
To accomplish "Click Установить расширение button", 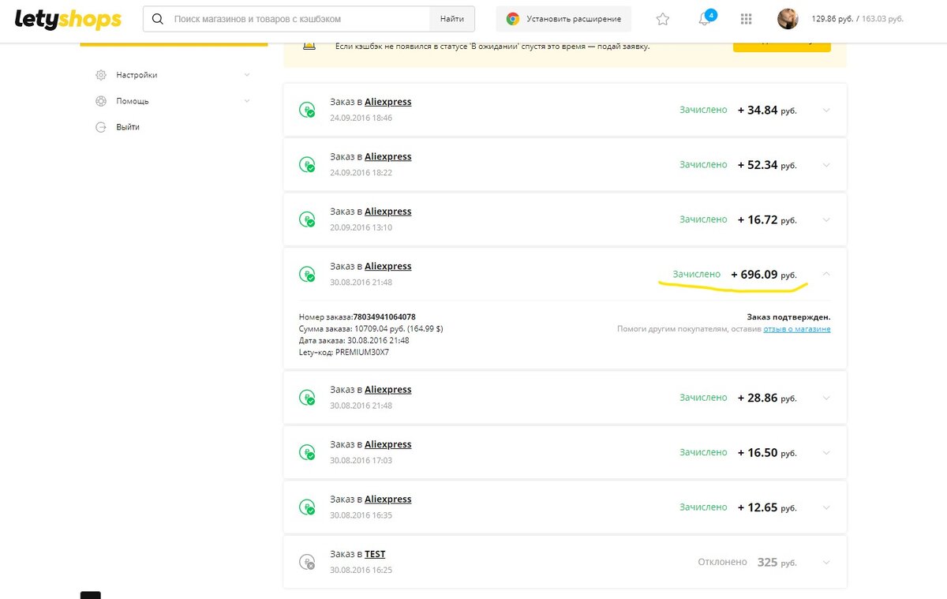I will tap(563, 19).
